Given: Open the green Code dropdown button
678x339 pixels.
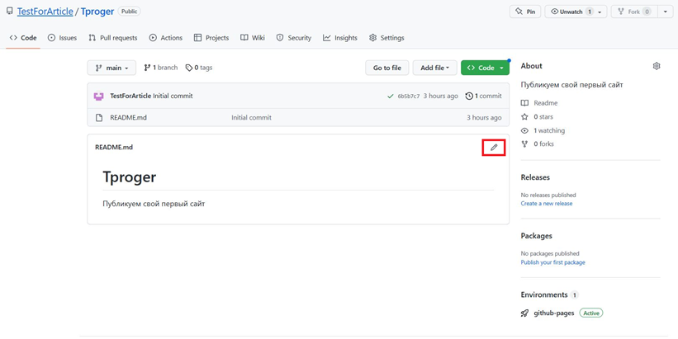Looking at the screenshot, I should pyautogui.click(x=485, y=68).
